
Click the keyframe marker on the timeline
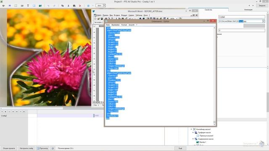[94, 116]
